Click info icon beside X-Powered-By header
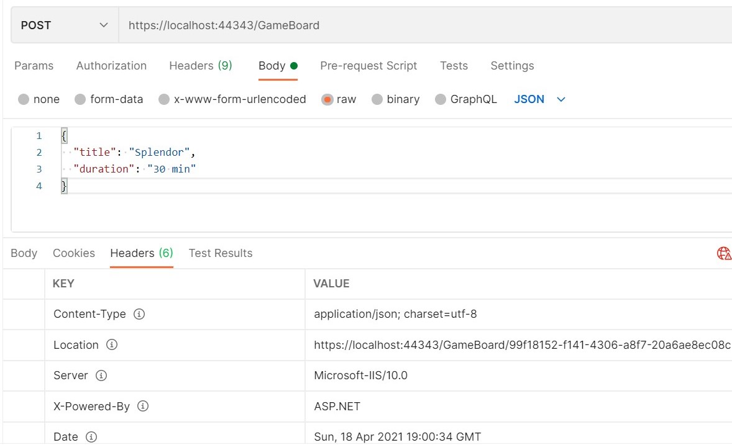 [x=143, y=407]
